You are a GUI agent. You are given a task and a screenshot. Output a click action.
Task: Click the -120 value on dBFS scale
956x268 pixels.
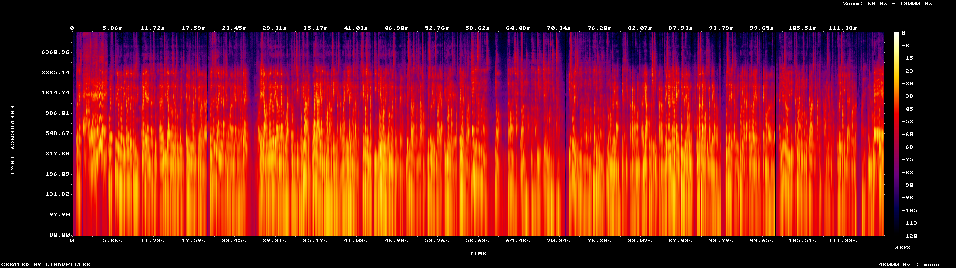[x=909, y=236]
